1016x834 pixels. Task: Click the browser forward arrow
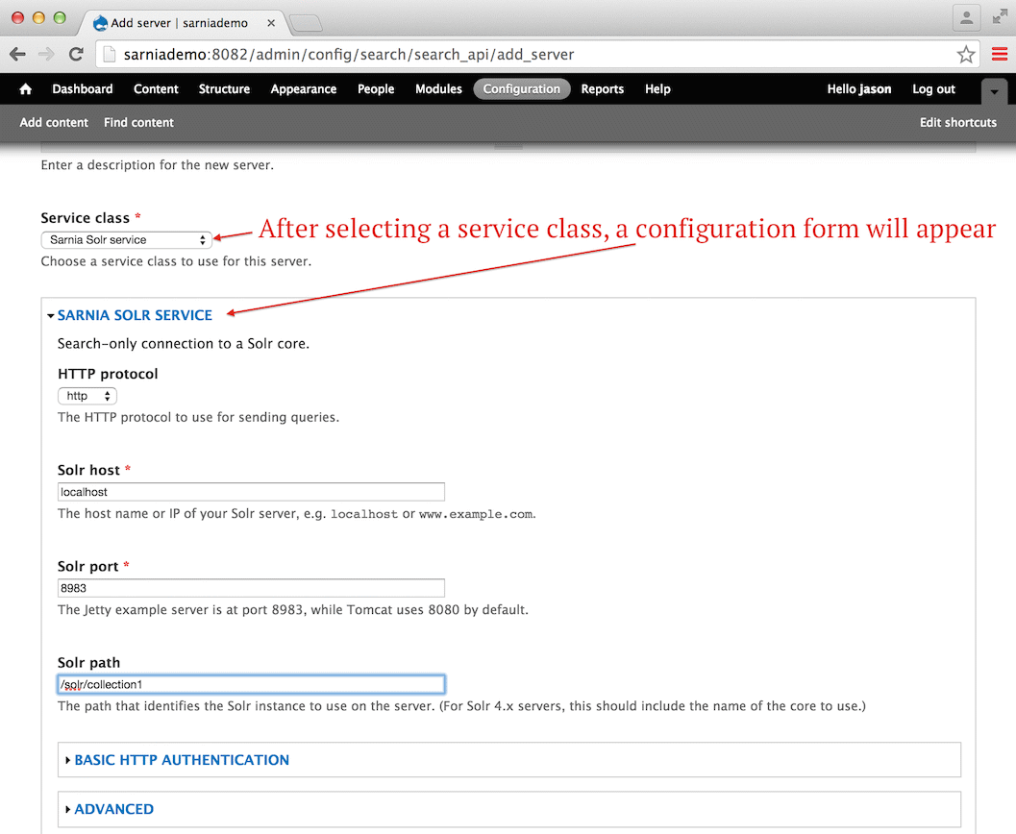pyautogui.click(x=46, y=55)
